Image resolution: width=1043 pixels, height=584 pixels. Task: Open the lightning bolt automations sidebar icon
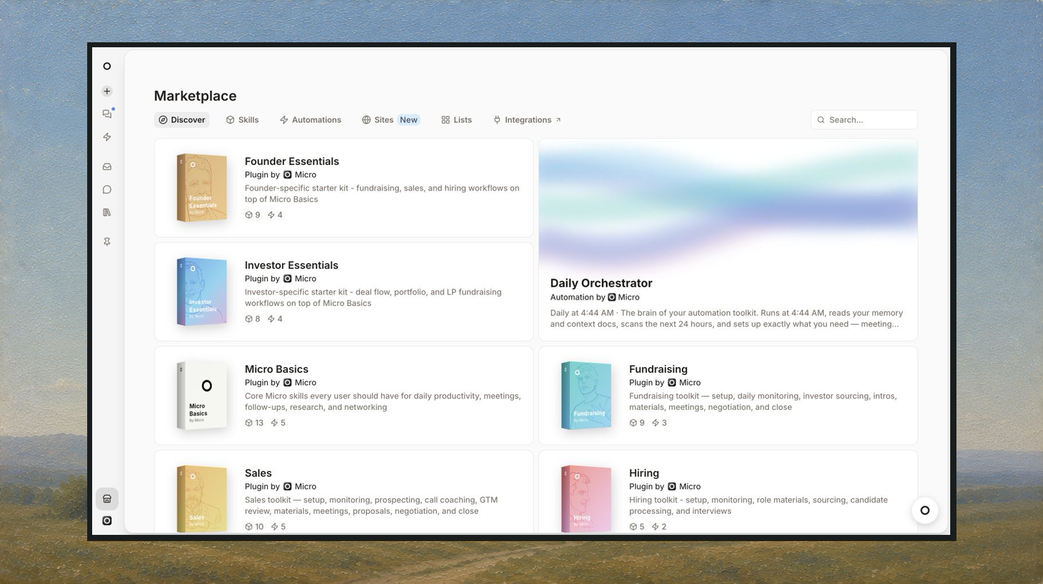point(107,137)
